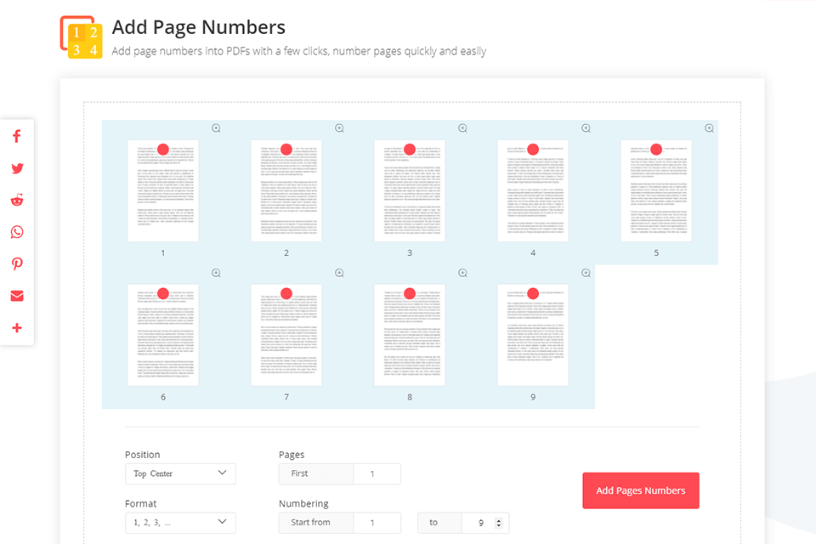Click the 'Format' label
The image size is (816, 544).
click(140, 503)
